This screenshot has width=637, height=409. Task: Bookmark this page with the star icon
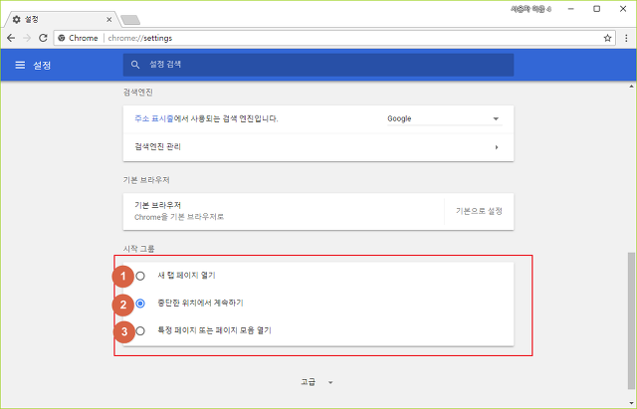pos(607,38)
